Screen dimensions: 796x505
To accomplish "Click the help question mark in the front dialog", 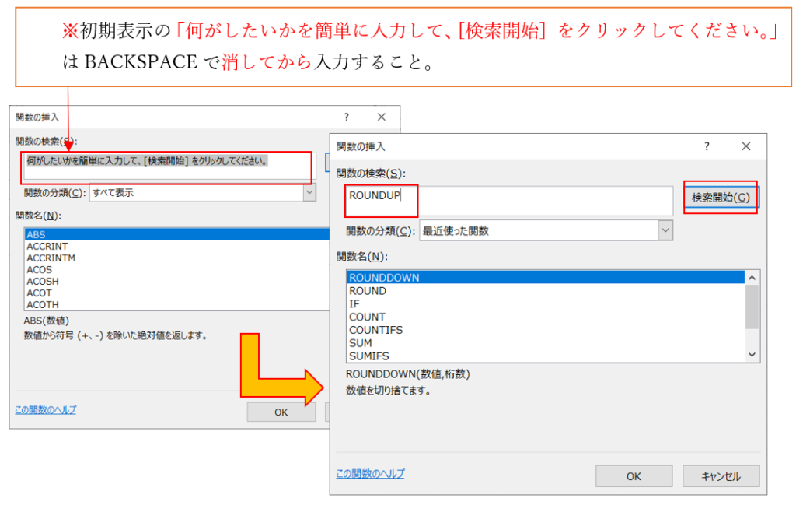I will point(707,146).
